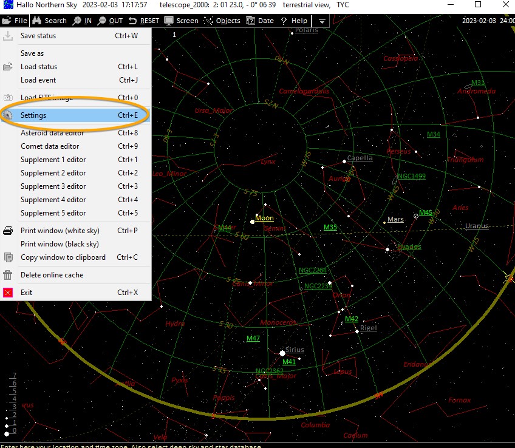Click the M42 nebula label
Image resolution: width=515 pixels, height=448 pixels.
click(x=352, y=319)
